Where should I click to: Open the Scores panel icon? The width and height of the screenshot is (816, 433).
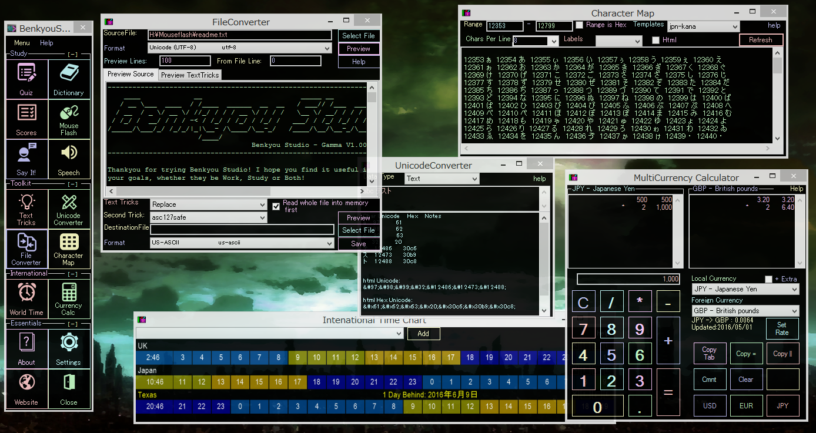point(26,119)
